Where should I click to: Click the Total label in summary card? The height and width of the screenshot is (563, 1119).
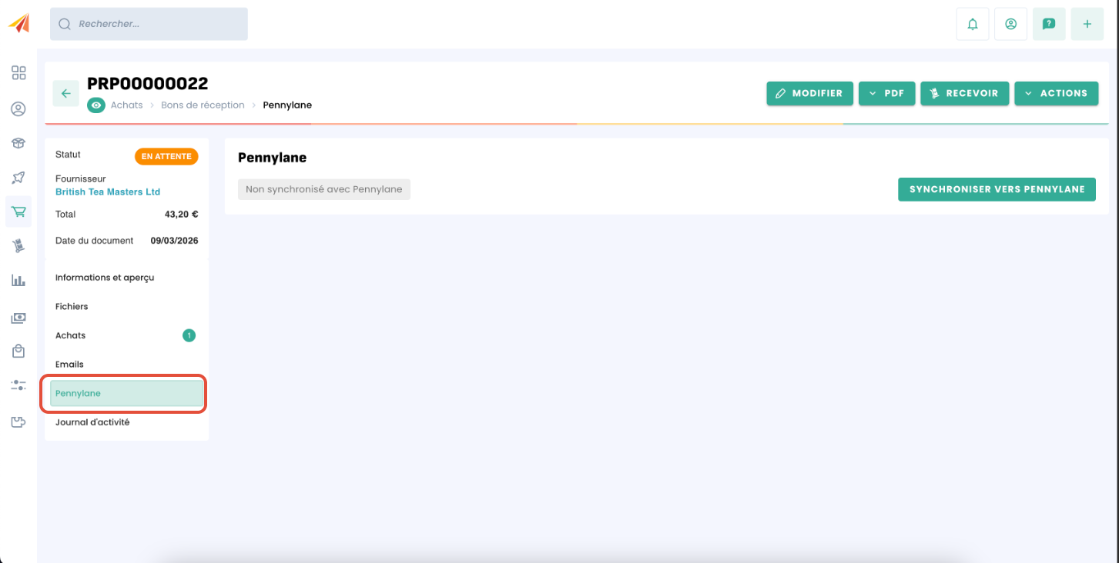65,215
